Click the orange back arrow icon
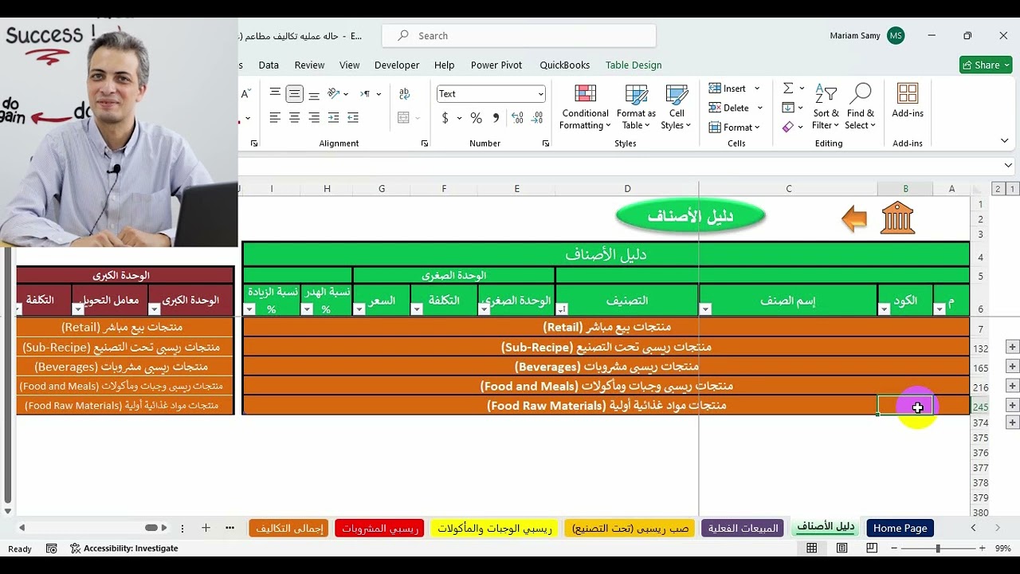The image size is (1020, 574). [854, 218]
